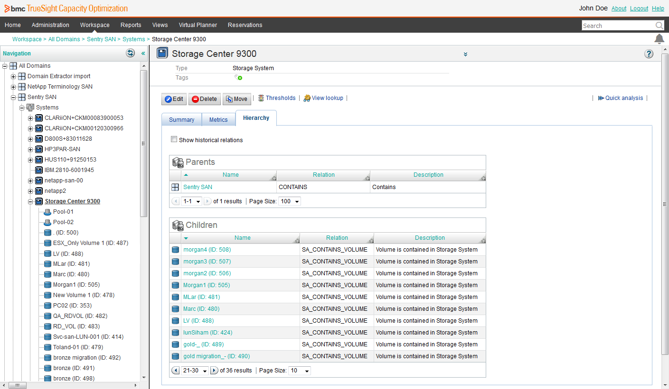This screenshot has height=389, width=669.
Task: Switch to the Metrics tab
Action: pyautogui.click(x=218, y=120)
